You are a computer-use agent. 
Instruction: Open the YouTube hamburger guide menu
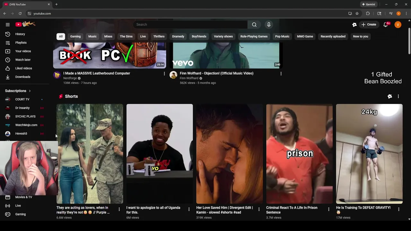7,24
